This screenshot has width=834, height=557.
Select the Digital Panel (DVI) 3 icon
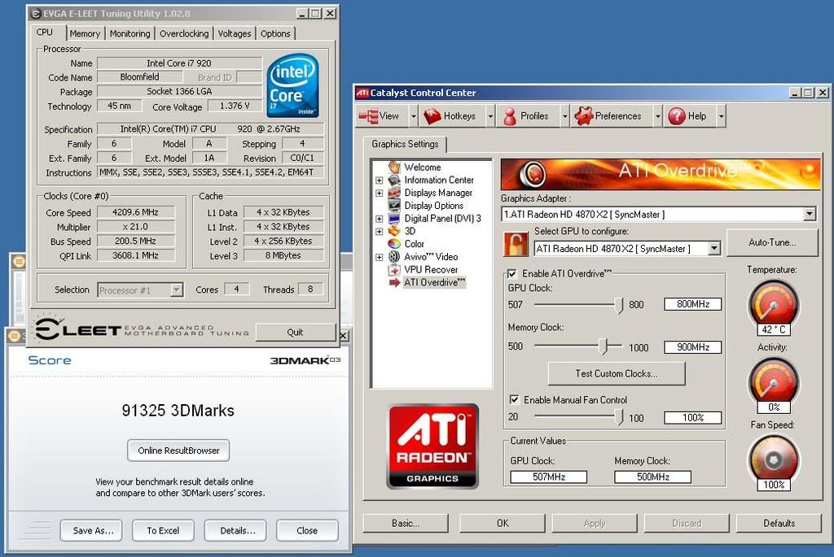point(394,218)
